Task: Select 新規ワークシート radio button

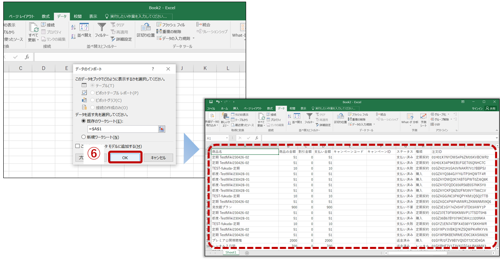Action: tap(84, 137)
